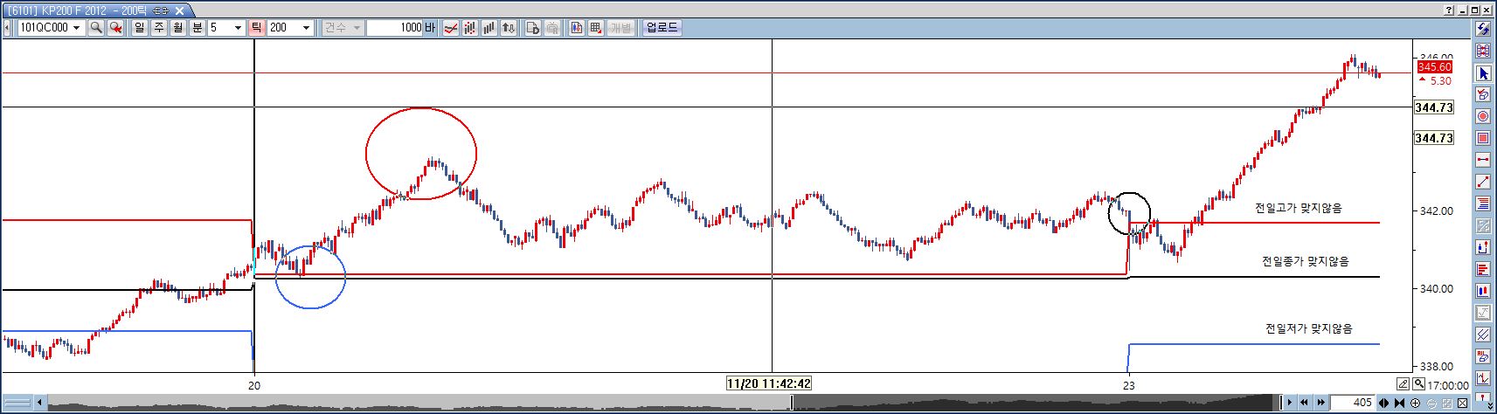This screenshot has height=414, width=1497.
Task: Click the zoom-in plus circle icon
Action: [1415, 403]
